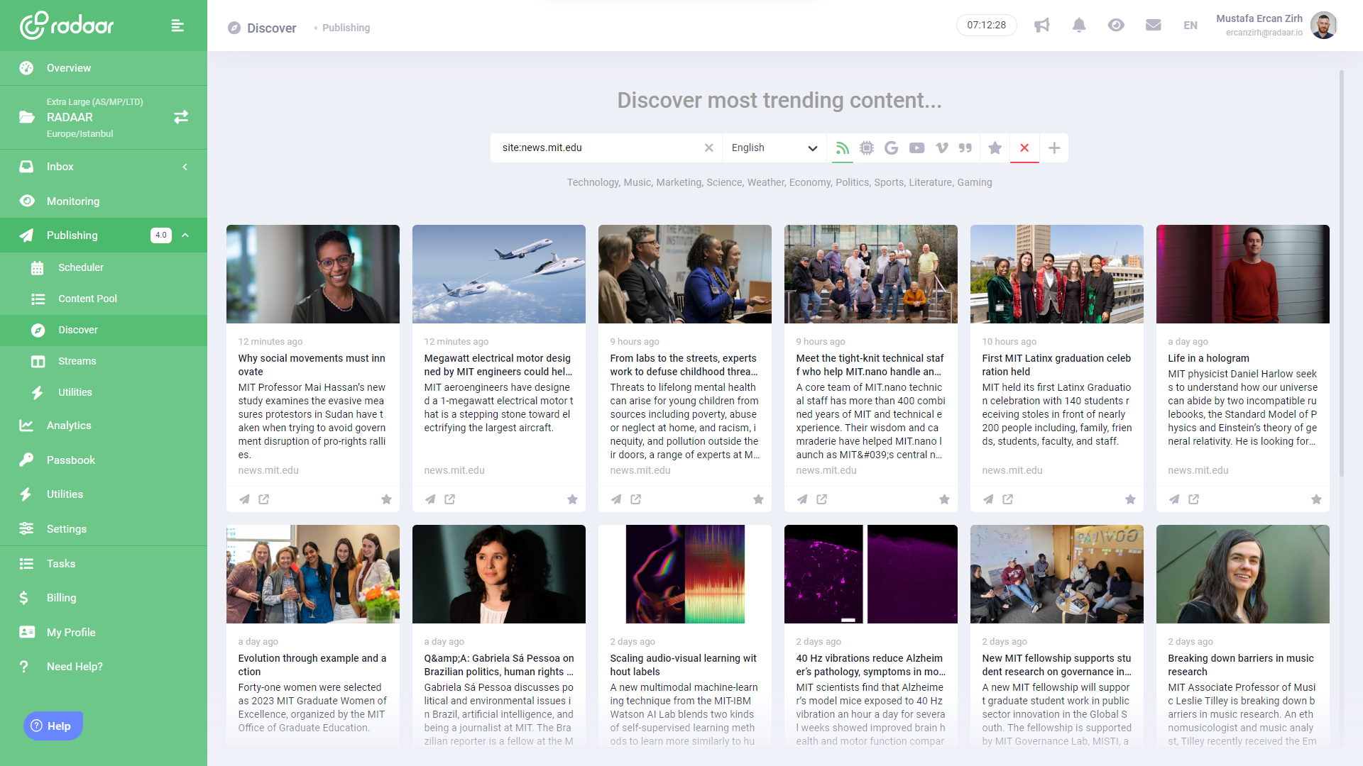Viewport: 1363px width, 766px height.
Task: Publish the 'Life in a hologram' article via paper plane
Action: pos(1174,499)
